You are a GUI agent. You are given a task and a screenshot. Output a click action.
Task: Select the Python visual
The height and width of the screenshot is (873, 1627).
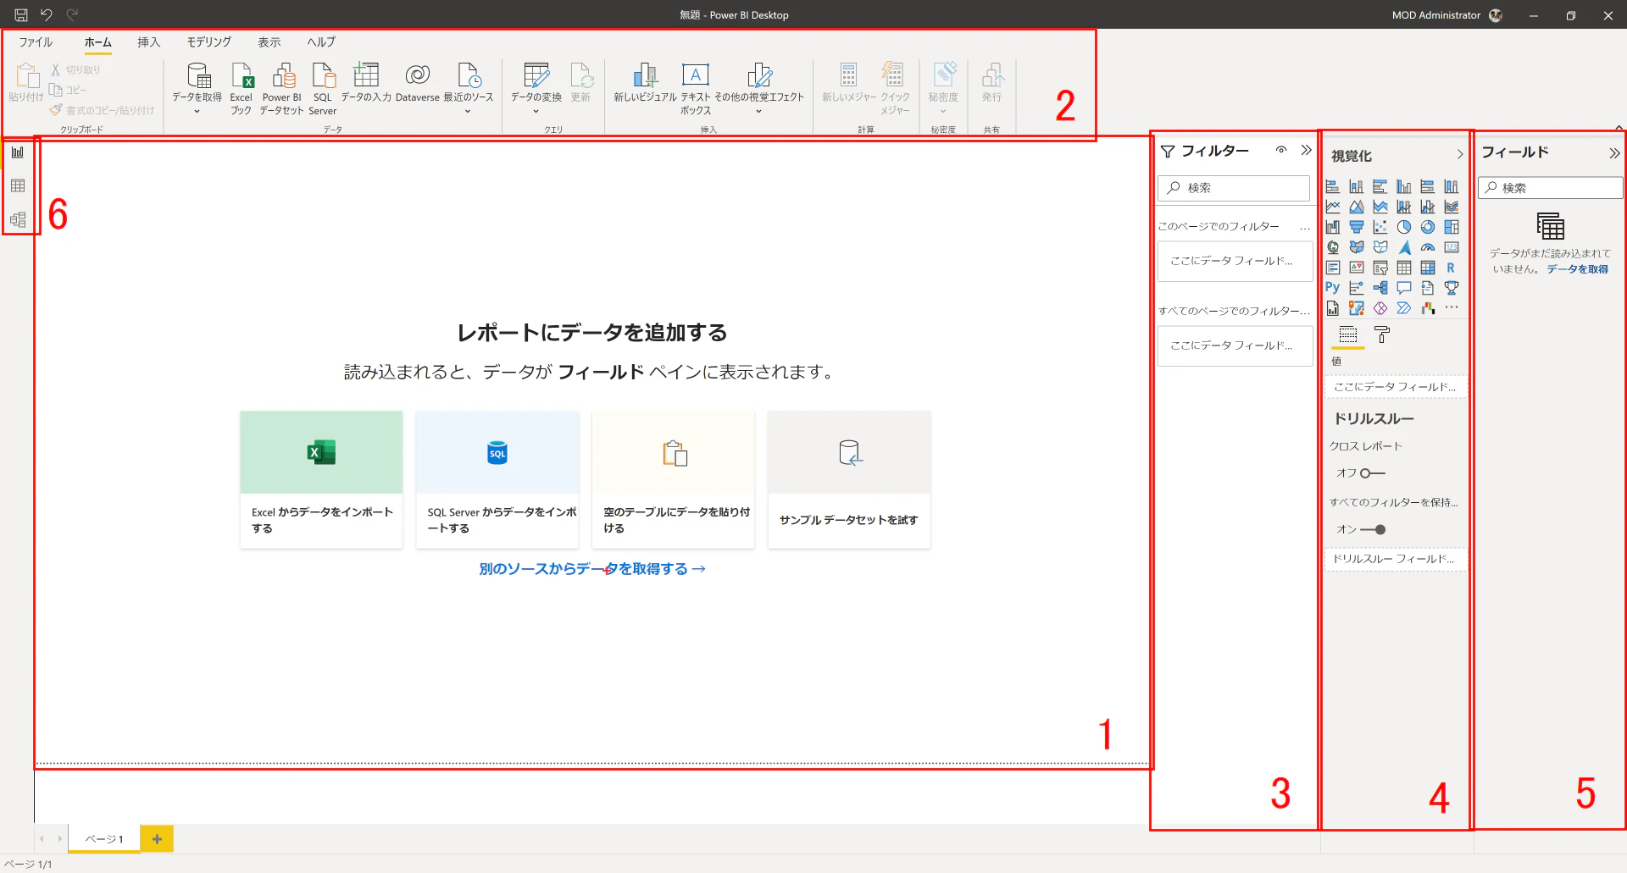click(1333, 288)
